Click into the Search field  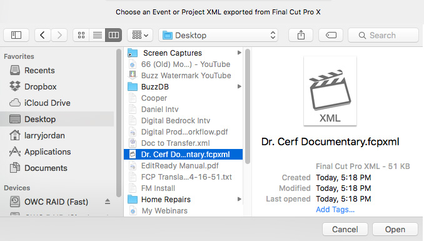[383, 35]
